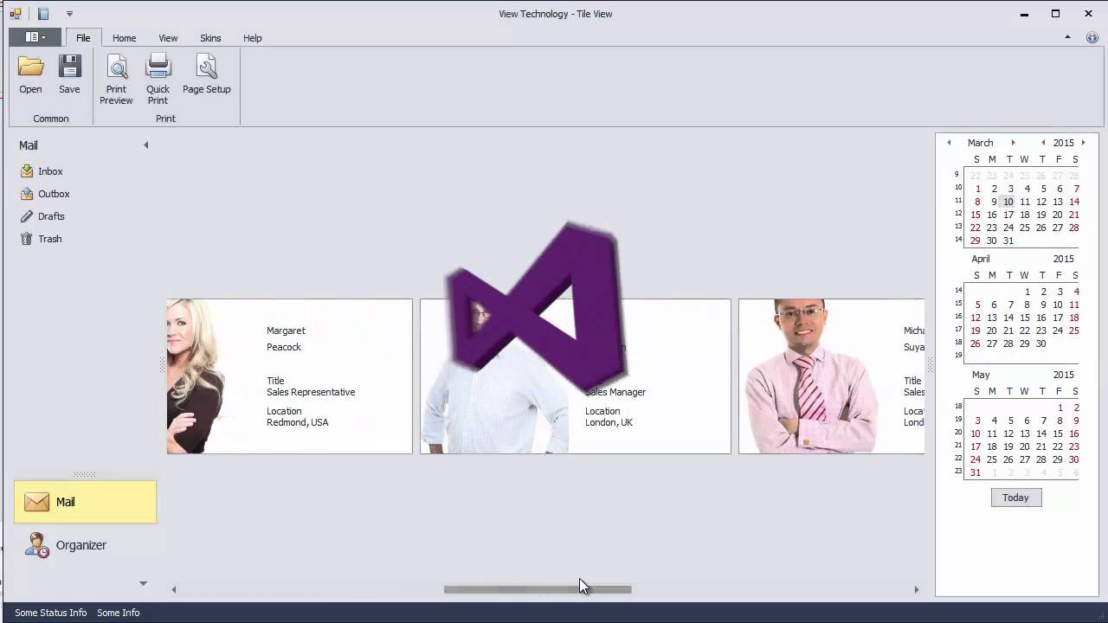1108x623 pixels.
Task: Maximize the Tile View window
Action: click(1056, 14)
